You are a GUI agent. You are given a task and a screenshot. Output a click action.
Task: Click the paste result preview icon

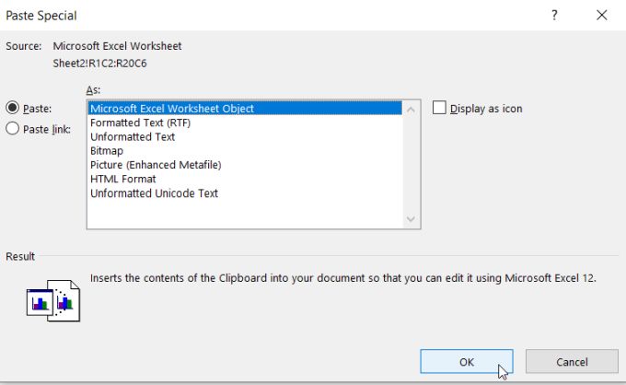pos(53,299)
